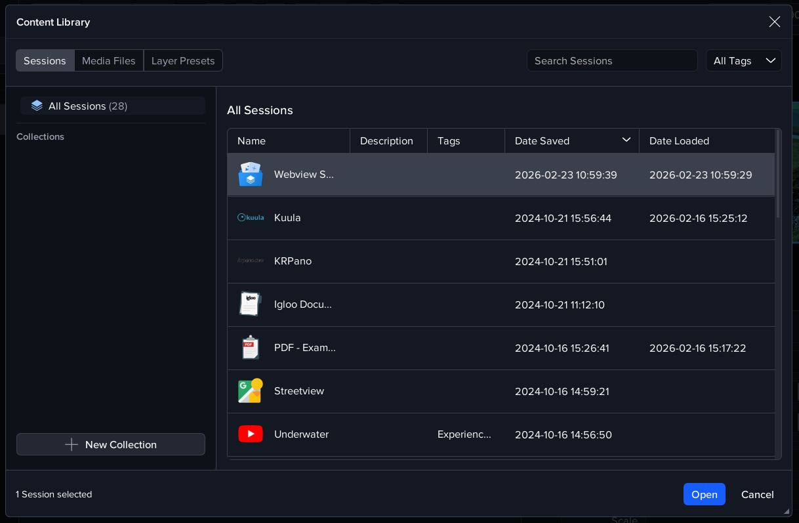Switch to the Media Files tab
Viewport: 799px width, 523px height.
click(x=109, y=60)
